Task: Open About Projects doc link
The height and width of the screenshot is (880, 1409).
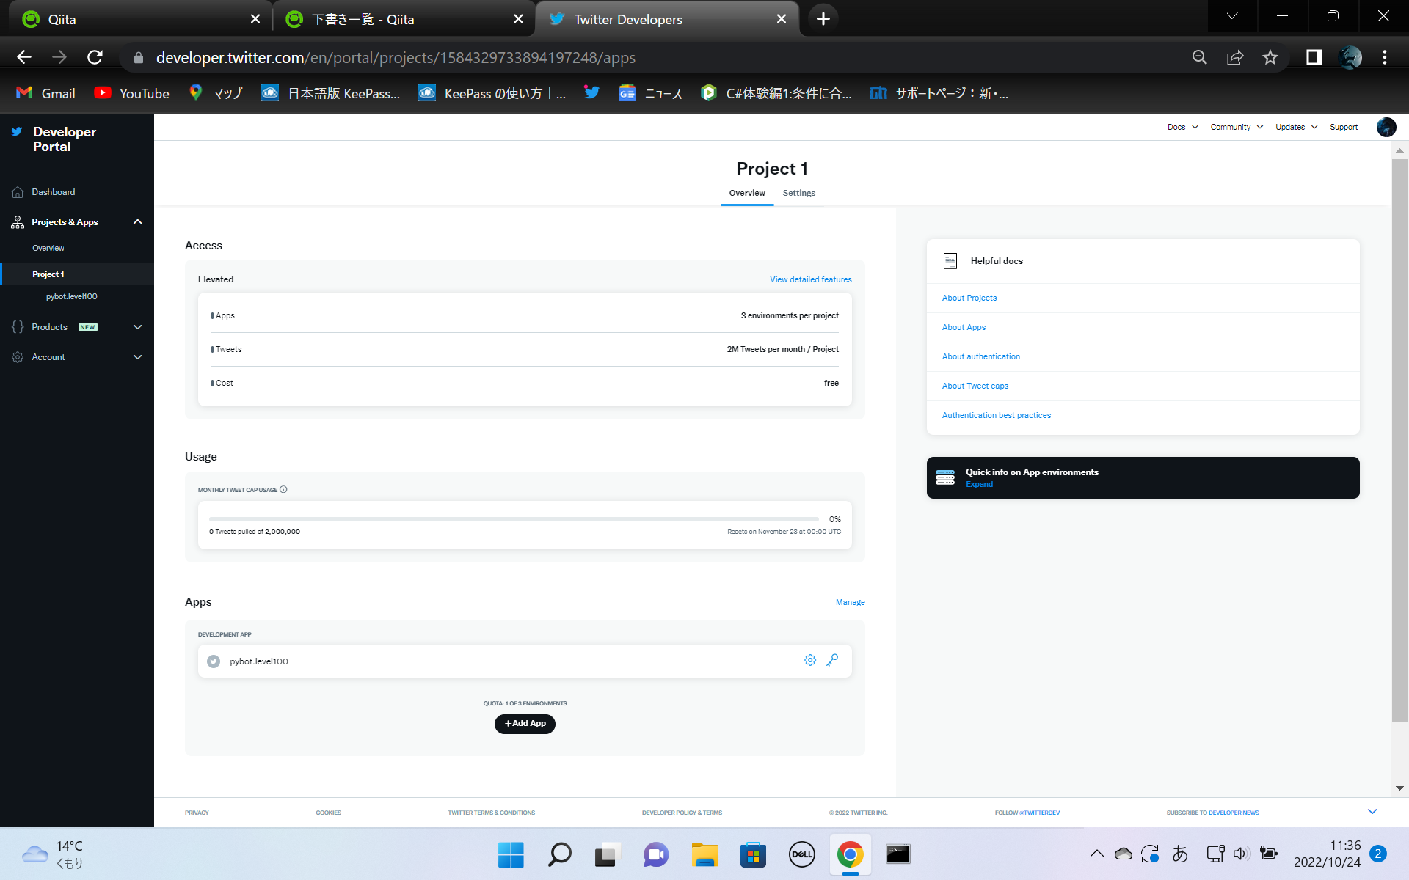Action: click(969, 298)
